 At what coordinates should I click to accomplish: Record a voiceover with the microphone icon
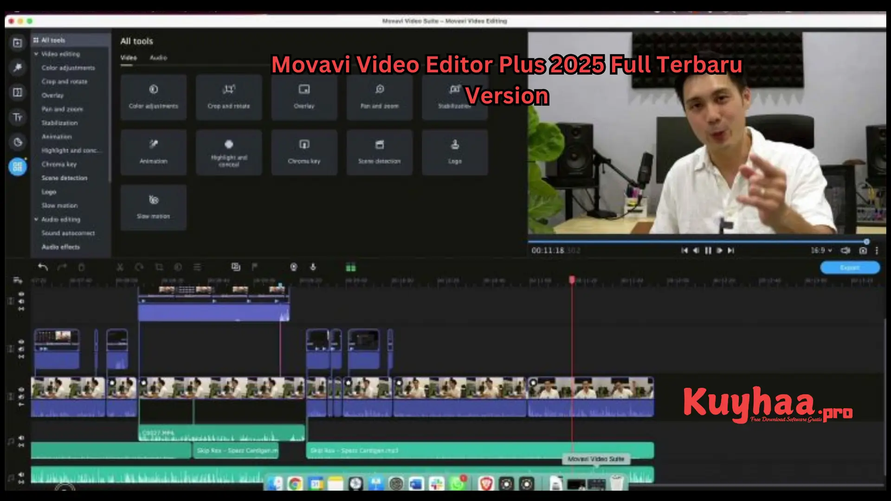tap(313, 267)
